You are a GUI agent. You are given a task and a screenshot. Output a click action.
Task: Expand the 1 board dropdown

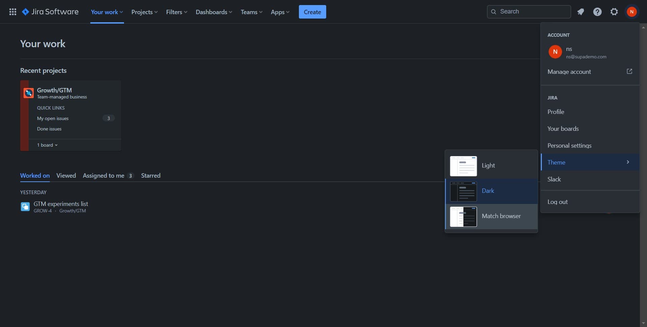pyautogui.click(x=47, y=145)
